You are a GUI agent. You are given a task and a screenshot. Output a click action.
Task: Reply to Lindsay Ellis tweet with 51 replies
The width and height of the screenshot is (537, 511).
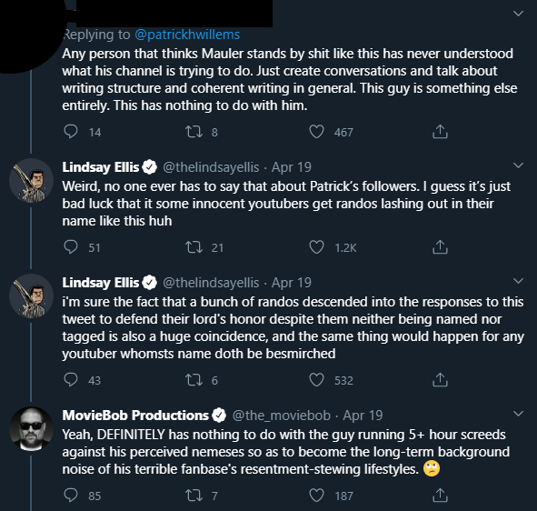tap(71, 247)
